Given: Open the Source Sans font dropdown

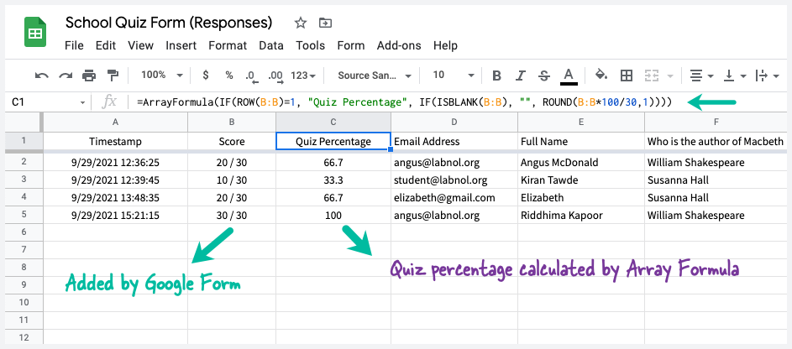Looking at the screenshot, I should 375,76.
